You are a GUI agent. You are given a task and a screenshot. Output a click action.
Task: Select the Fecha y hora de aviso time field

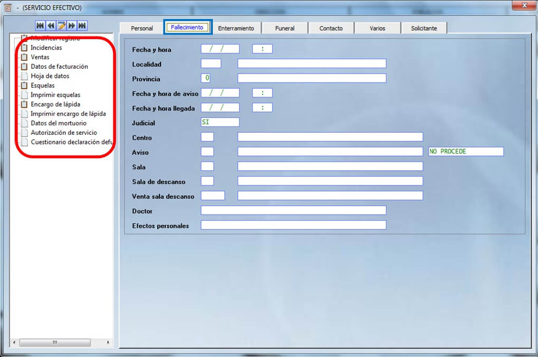263,93
